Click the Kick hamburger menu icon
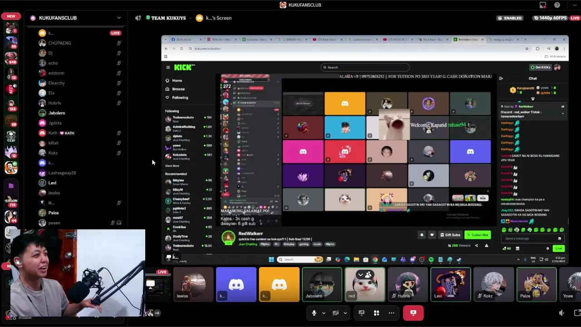The width and height of the screenshot is (581, 327). click(168, 67)
